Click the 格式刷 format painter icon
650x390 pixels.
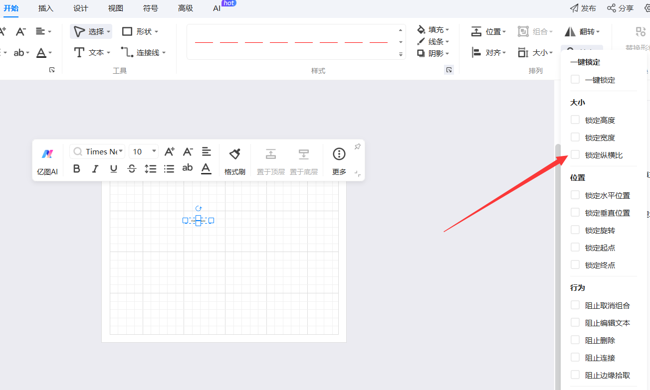pos(234,154)
